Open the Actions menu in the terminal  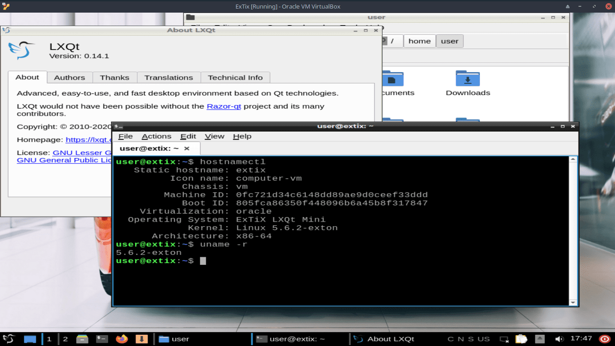coord(156,136)
